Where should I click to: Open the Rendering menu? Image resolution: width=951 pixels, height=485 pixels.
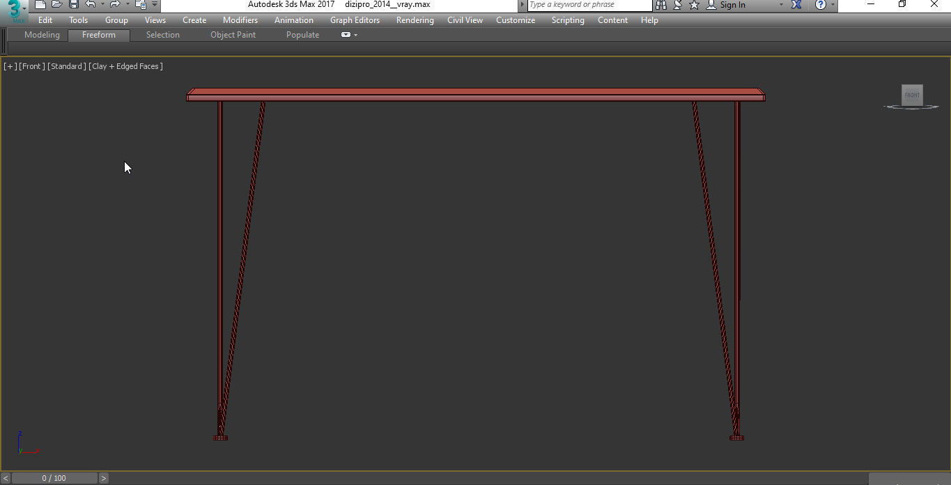click(415, 20)
